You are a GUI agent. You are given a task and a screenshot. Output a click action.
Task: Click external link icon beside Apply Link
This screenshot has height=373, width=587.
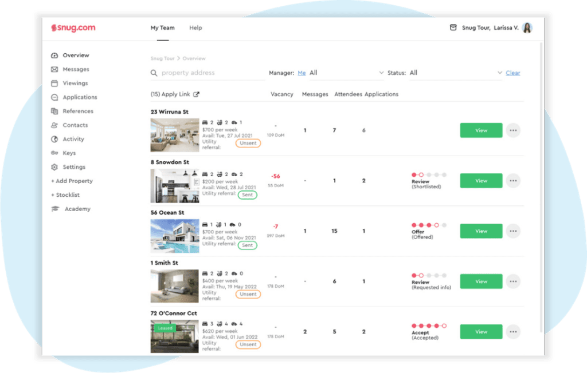coord(196,94)
